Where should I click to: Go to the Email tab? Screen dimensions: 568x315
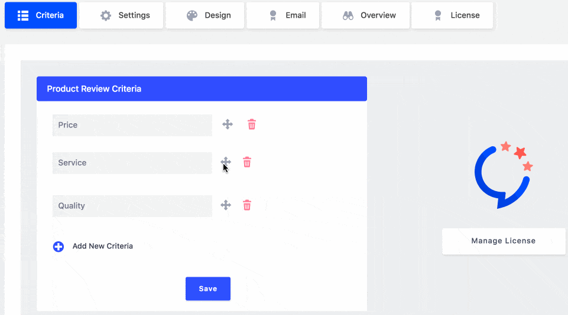tap(283, 15)
